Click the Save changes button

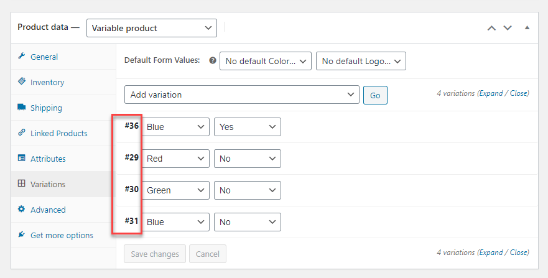tap(155, 254)
